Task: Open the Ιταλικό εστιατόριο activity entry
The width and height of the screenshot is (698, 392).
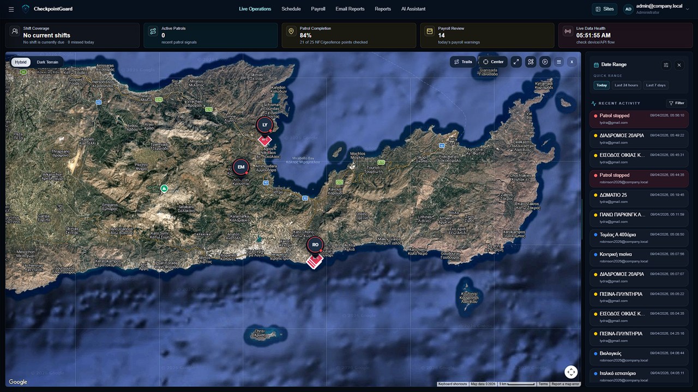Action: pos(639,375)
